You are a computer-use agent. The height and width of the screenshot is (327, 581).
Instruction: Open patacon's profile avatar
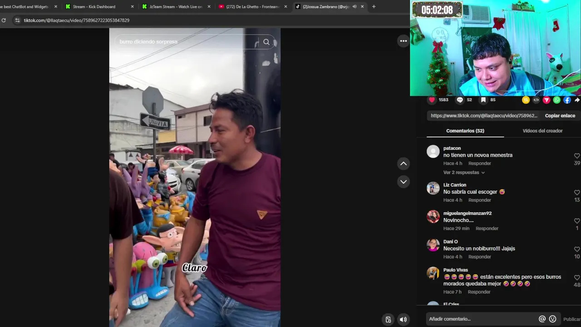tap(433, 151)
